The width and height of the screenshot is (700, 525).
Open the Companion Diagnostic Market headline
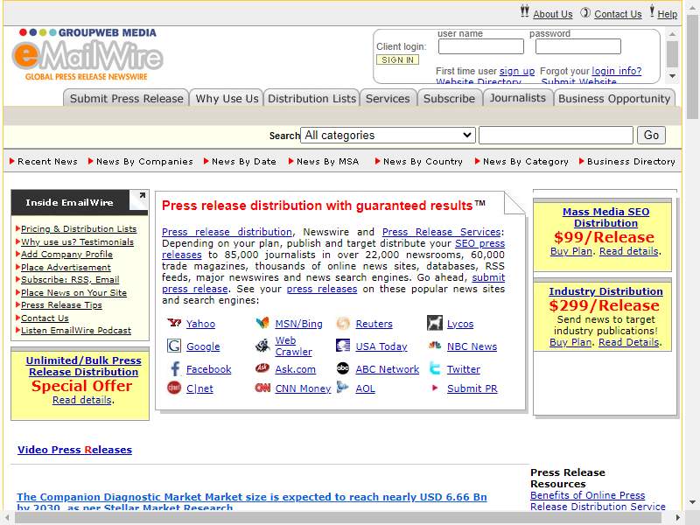tap(252, 500)
